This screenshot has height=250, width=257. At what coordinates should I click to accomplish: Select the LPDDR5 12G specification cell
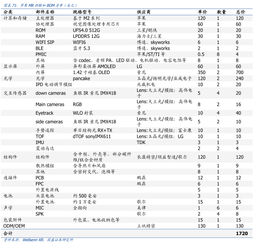pyautogui.click(x=86, y=36)
